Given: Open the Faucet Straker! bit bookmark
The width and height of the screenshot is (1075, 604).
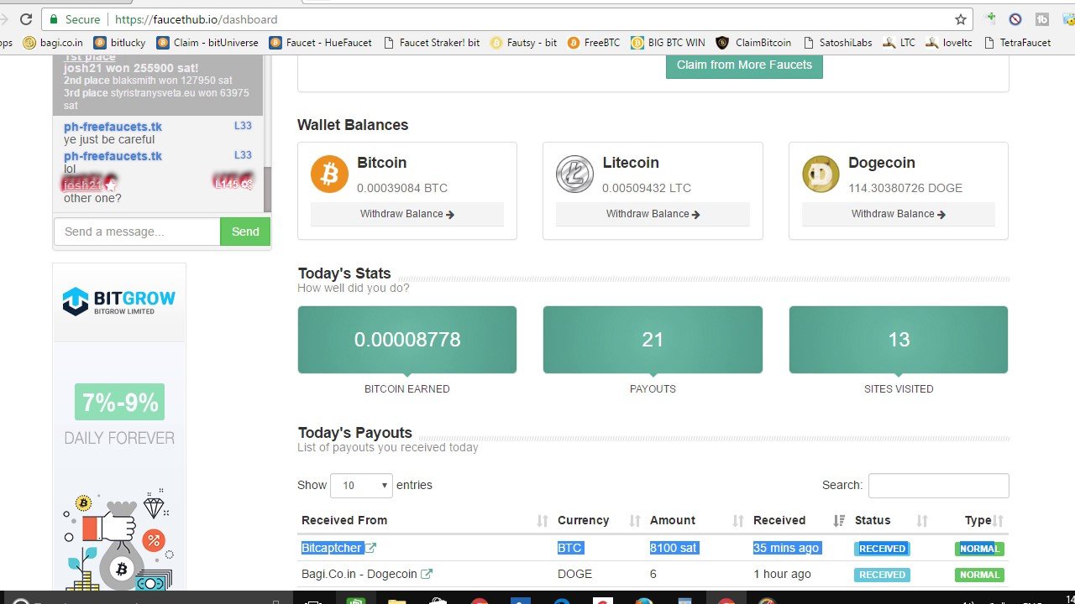Looking at the screenshot, I should pos(431,43).
